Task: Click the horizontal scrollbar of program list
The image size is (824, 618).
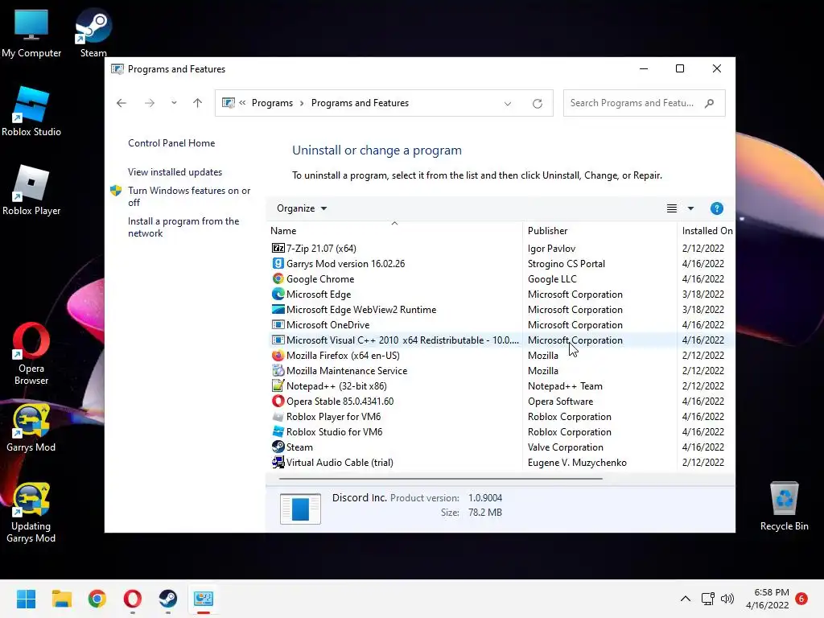Action: [440, 479]
